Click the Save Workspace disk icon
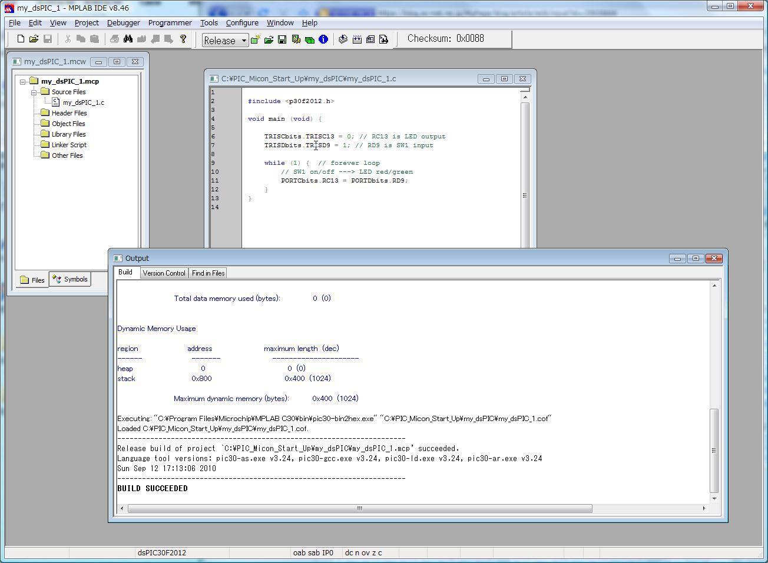Image resolution: width=768 pixels, height=563 pixels. [x=282, y=39]
